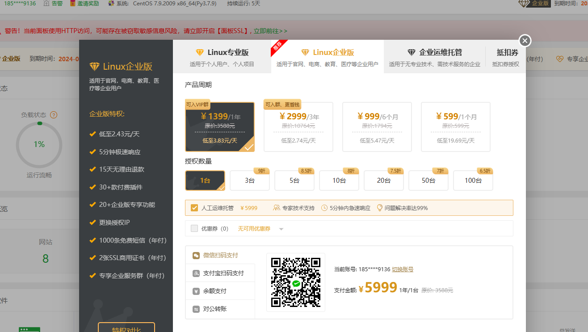Select 对公转账 payment method

point(220,309)
